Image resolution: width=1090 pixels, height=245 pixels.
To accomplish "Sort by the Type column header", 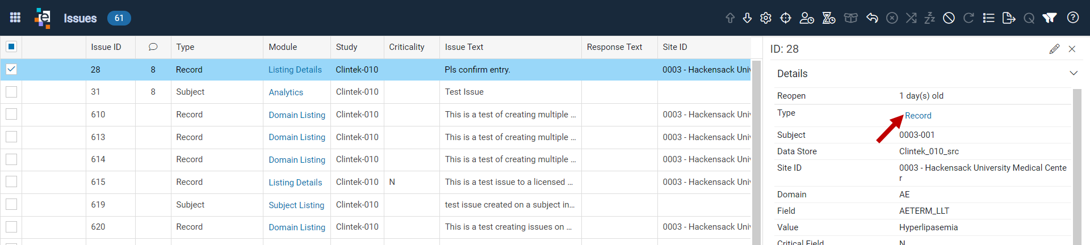I will tap(185, 47).
